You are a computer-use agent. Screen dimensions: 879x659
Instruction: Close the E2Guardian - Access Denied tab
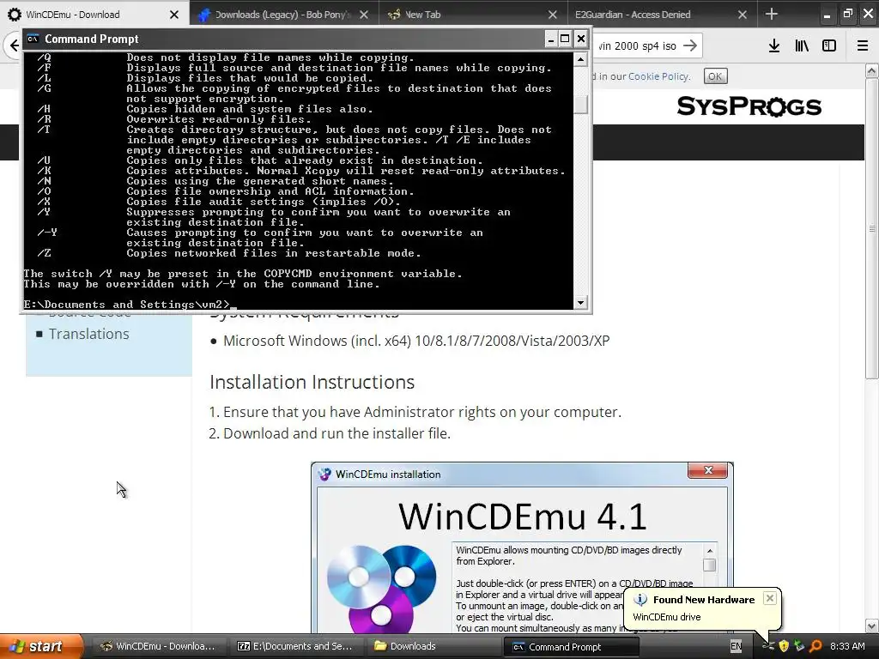743,15
